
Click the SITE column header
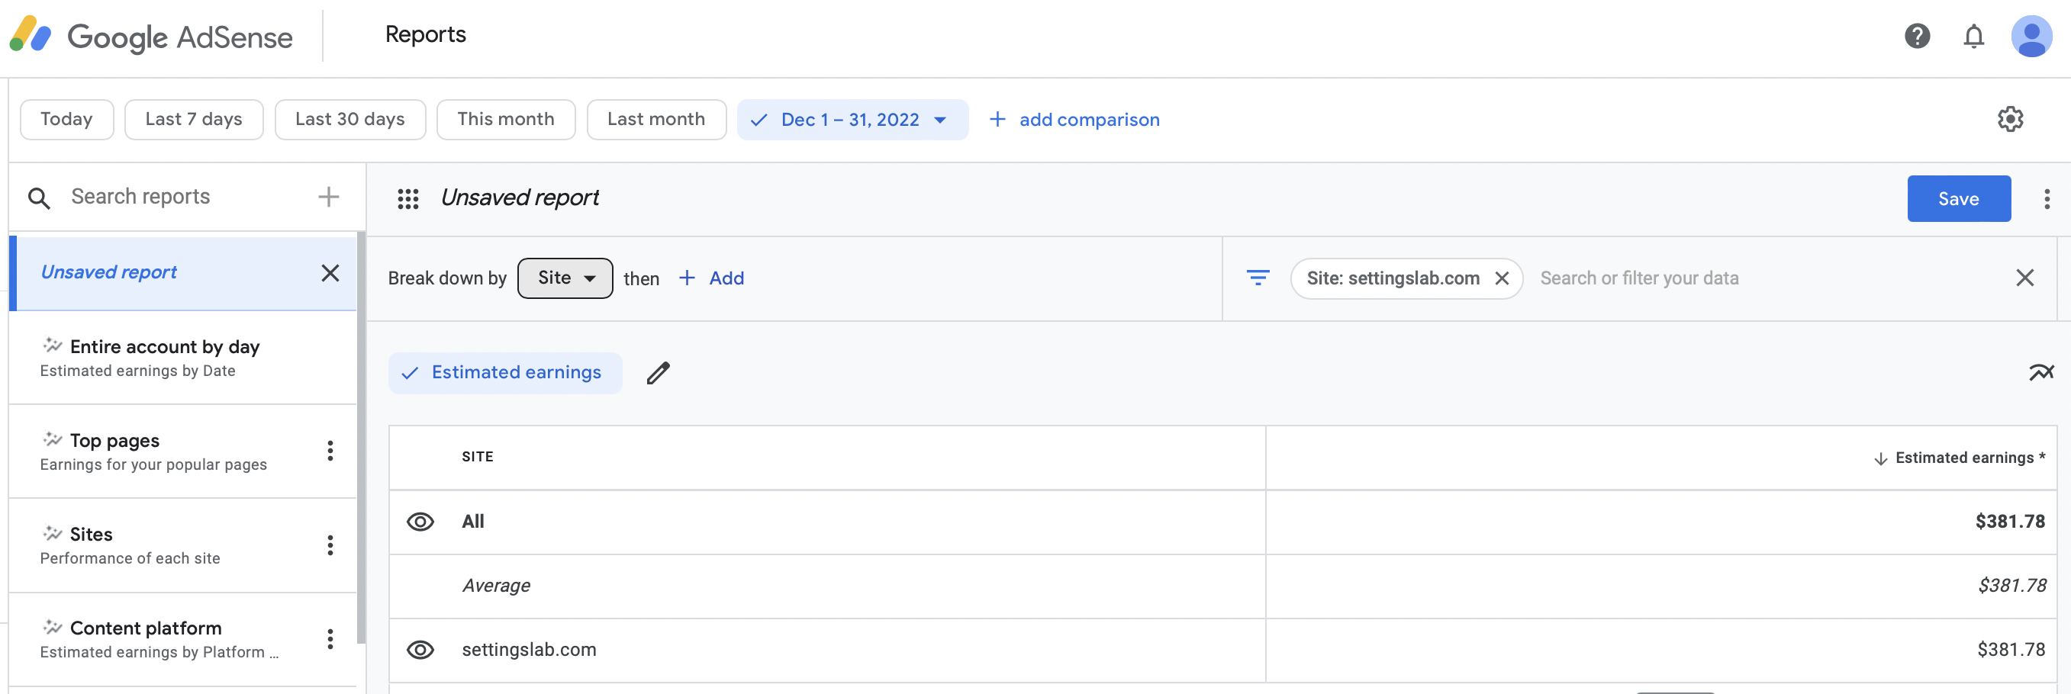click(478, 457)
